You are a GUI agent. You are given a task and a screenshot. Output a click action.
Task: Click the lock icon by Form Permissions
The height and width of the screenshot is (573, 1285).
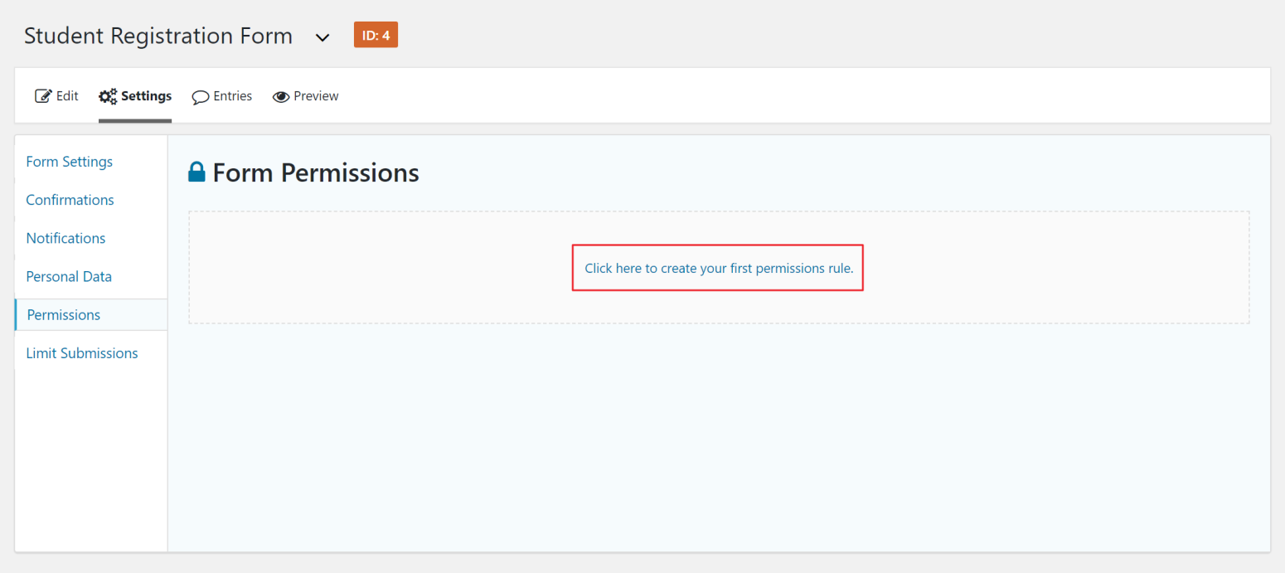click(196, 172)
